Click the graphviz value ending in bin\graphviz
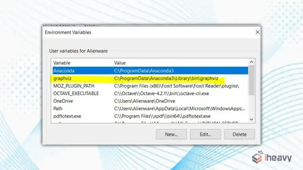303x170 pixels. (166, 78)
